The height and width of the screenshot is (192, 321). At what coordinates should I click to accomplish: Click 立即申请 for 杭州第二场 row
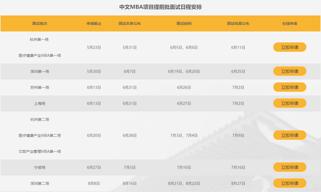pos(290,135)
